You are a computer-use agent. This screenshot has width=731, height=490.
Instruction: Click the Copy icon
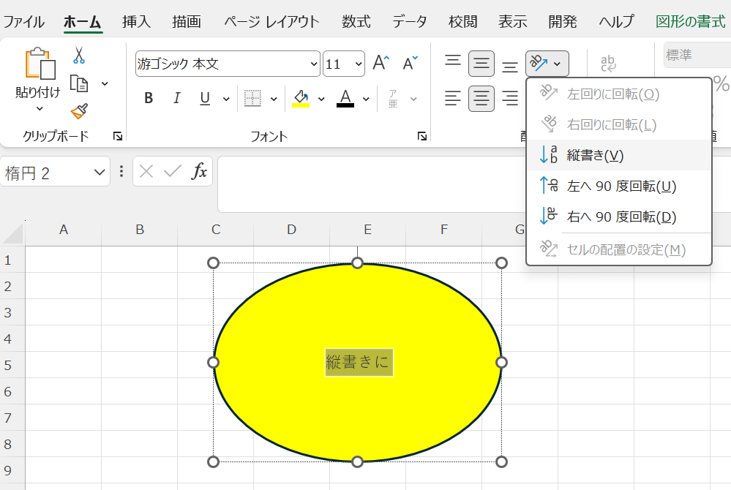pos(79,83)
